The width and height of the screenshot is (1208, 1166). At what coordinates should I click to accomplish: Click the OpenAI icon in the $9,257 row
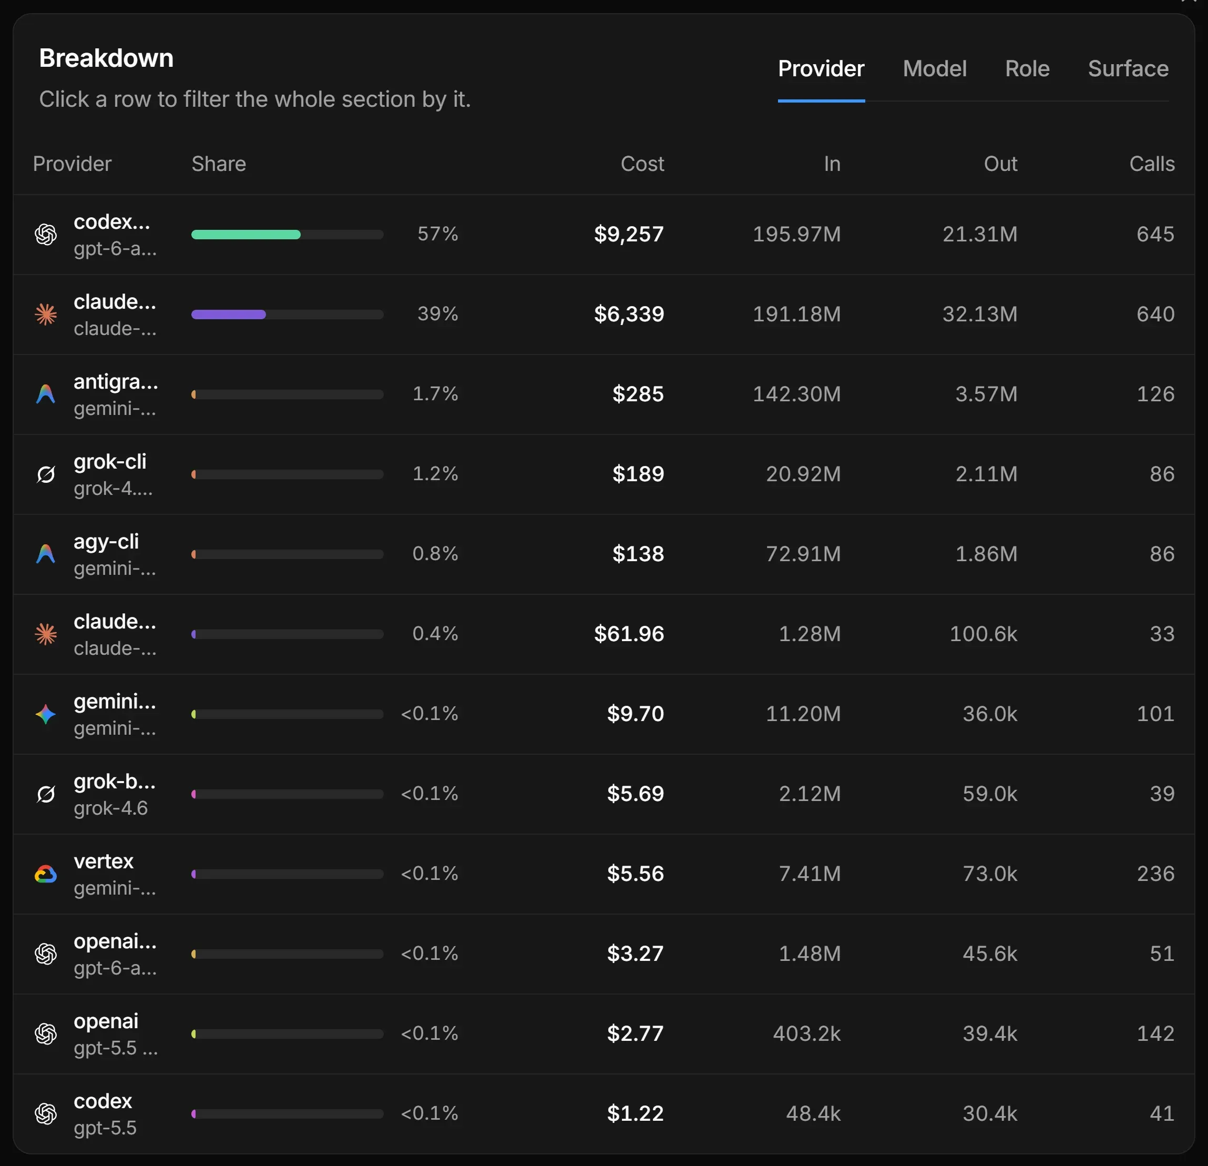click(46, 235)
